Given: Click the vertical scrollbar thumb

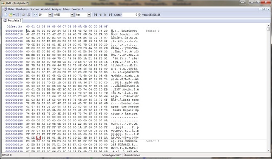Looking at the screenshot, I should [268, 29].
